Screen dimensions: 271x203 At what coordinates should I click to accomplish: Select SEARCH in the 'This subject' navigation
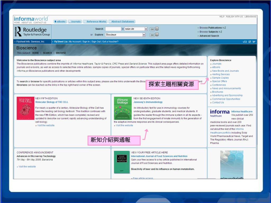(47, 53)
